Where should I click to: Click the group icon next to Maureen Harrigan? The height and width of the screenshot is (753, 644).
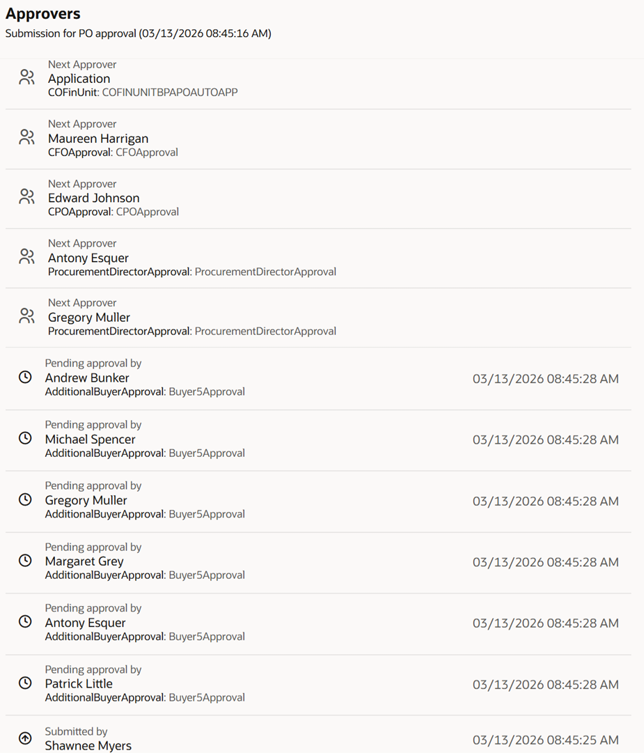tap(26, 137)
